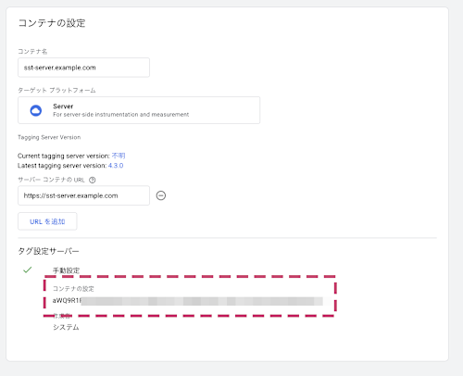This screenshot has width=463, height=376.
Task: Click the URL を追加 button
Action: pyautogui.click(x=47, y=221)
